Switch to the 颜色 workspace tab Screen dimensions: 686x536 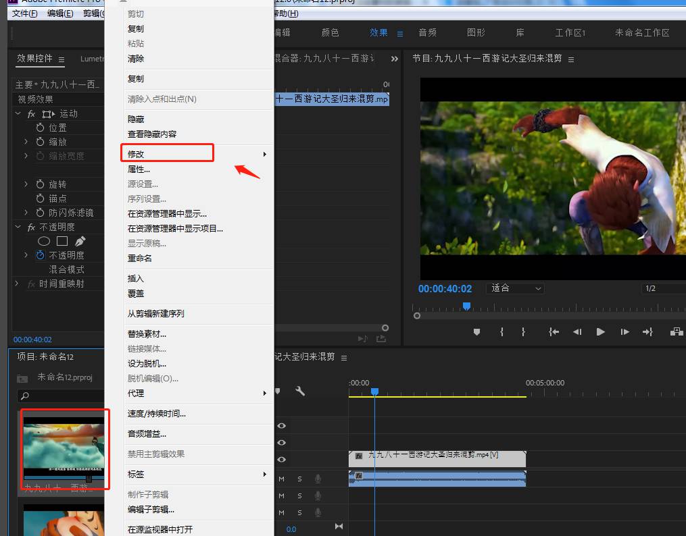[330, 32]
